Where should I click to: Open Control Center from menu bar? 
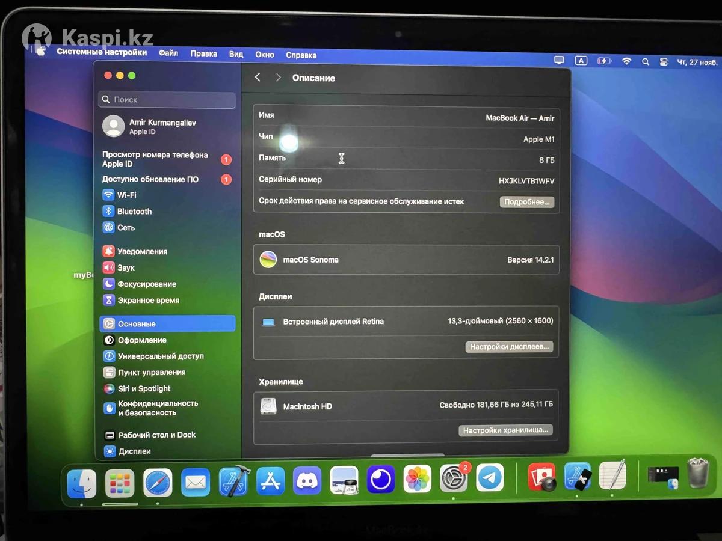click(x=664, y=61)
